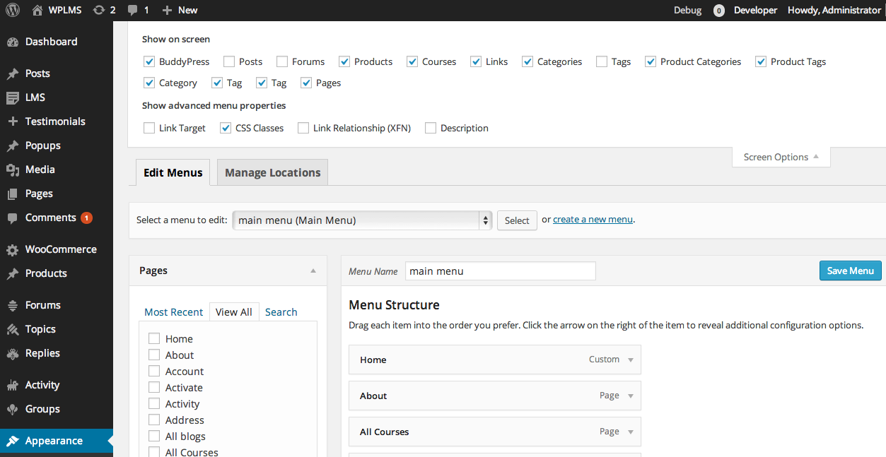Click the Products icon in sidebar

[13, 273]
